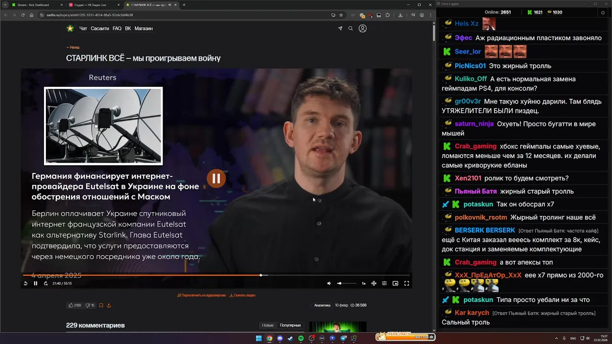Enter fullscreen video mode
The height and width of the screenshot is (344, 612).
406,283
